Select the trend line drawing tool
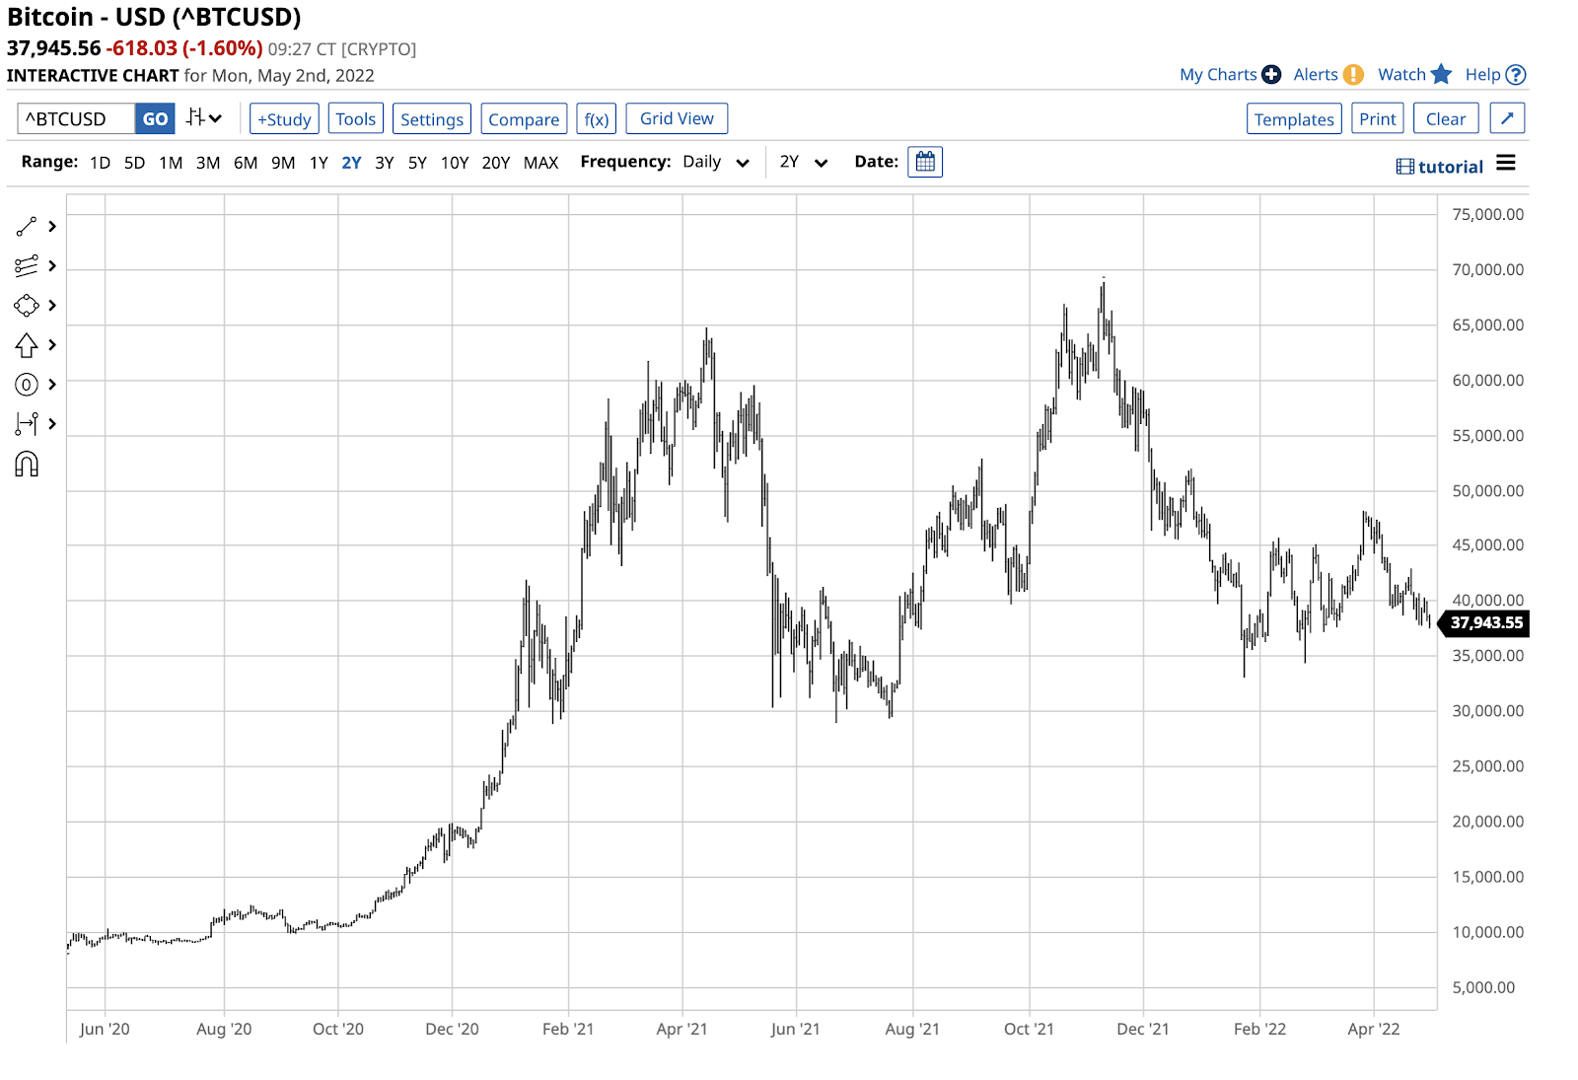 click(26, 227)
